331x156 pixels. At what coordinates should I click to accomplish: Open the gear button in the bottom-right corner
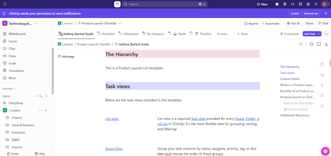tap(325, 151)
